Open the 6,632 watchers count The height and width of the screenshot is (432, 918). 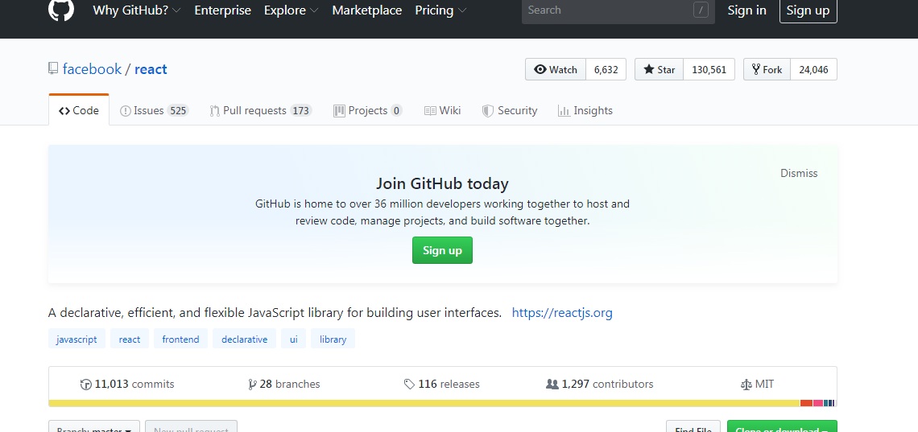(x=606, y=69)
